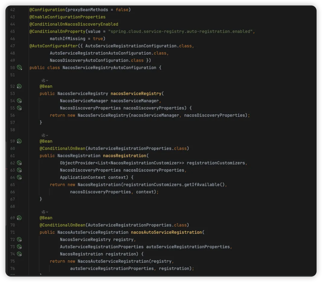Click bean gutter icon on line 69

coord(19,218)
